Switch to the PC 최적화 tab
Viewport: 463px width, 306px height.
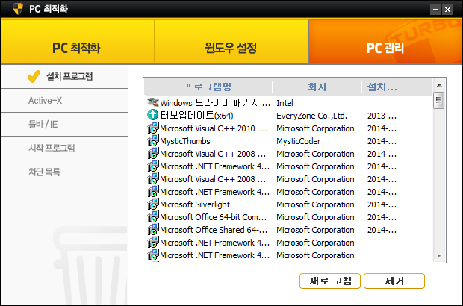point(77,42)
